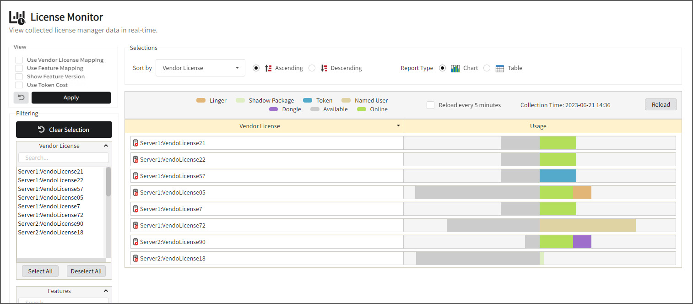This screenshot has width=693, height=304.
Task: Enable Use Vendor License Mapping checkbox
Action: pos(19,60)
